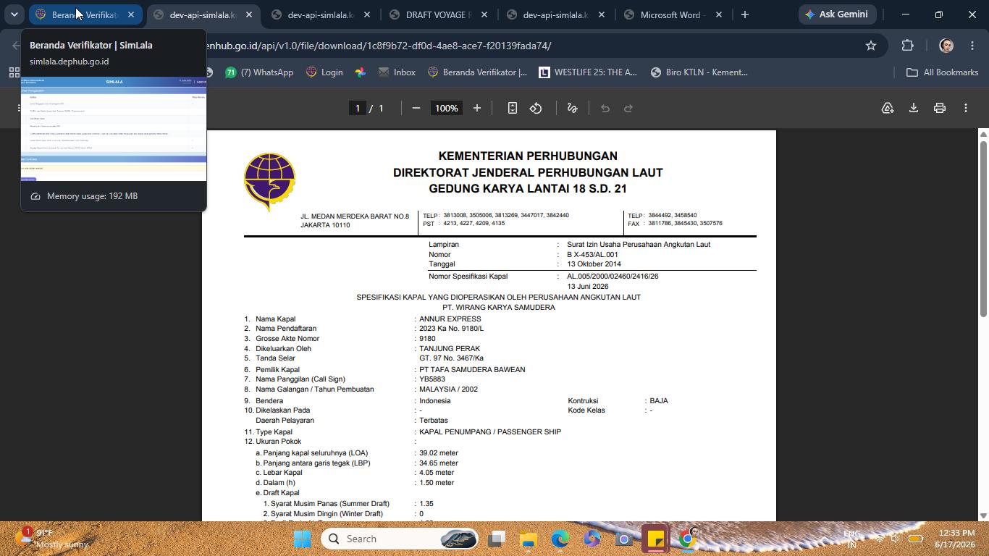This screenshot has width=989, height=556.
Task: Open the Copilot icon on taskbar
Action: (x=592, y=539)
